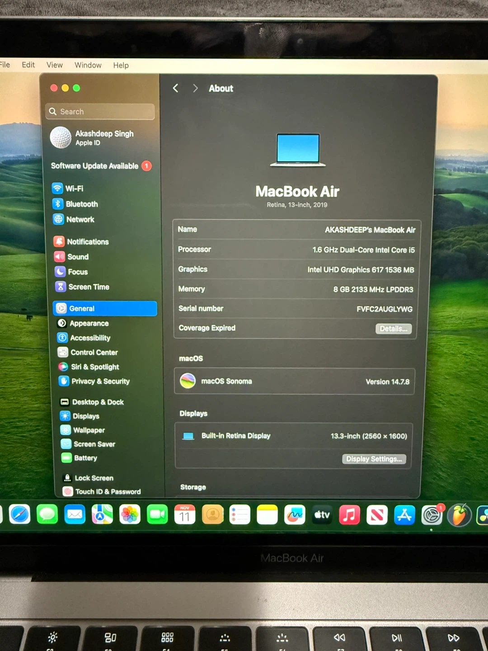This screenshot has height=651, width=488.
Task: Open the Window menu
Action: coord(88,65)
